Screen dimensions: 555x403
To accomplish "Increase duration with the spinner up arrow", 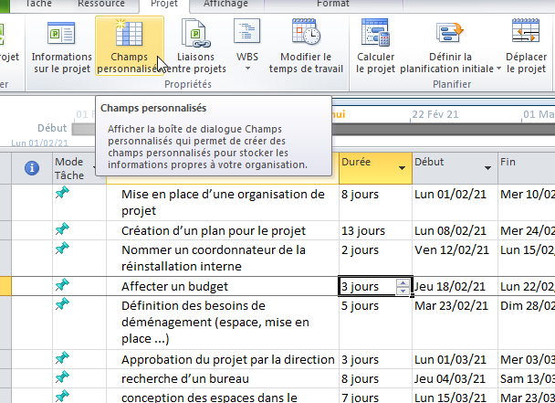I will [403, 282].
